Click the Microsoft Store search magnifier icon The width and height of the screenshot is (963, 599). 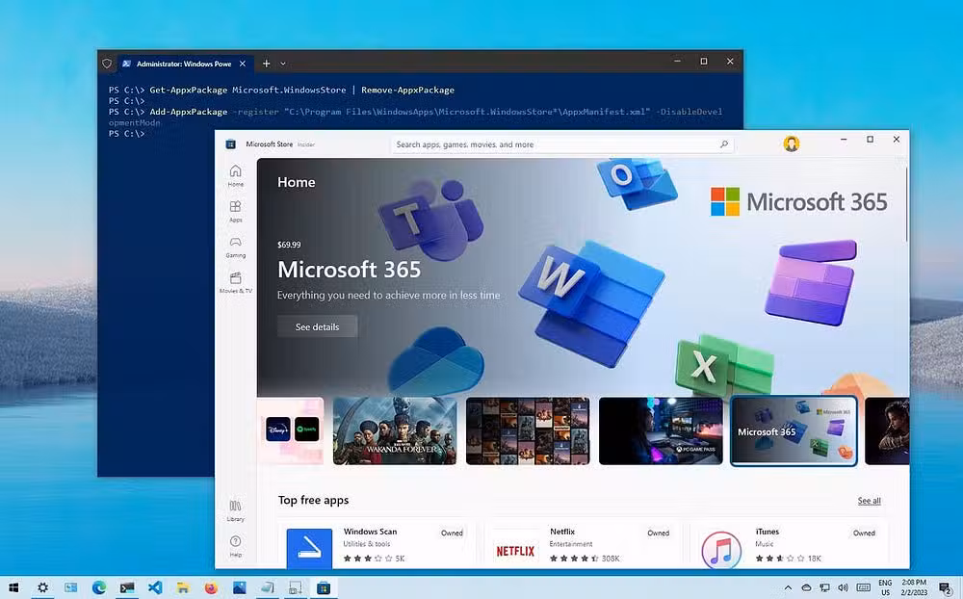724,144
